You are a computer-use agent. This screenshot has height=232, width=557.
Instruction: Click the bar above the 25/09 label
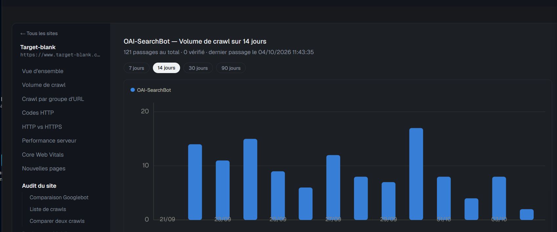[278, 196]
